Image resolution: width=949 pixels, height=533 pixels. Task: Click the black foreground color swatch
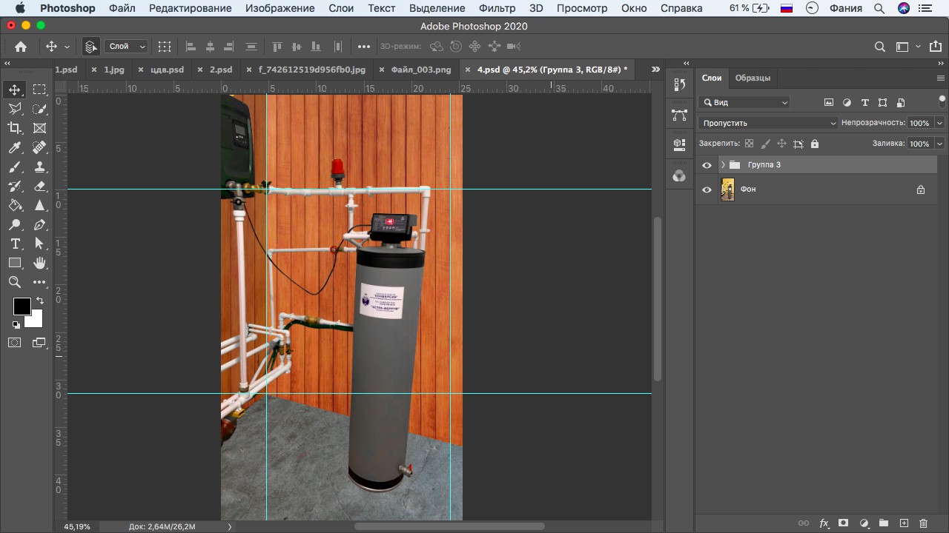22,306
